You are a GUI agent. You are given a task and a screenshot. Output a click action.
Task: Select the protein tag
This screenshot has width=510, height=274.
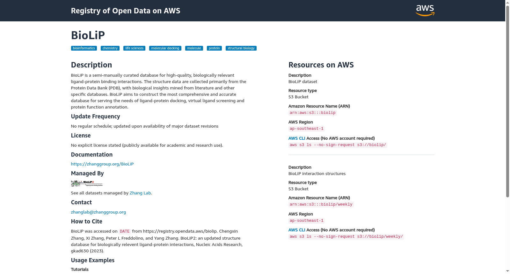pos(214,48)
